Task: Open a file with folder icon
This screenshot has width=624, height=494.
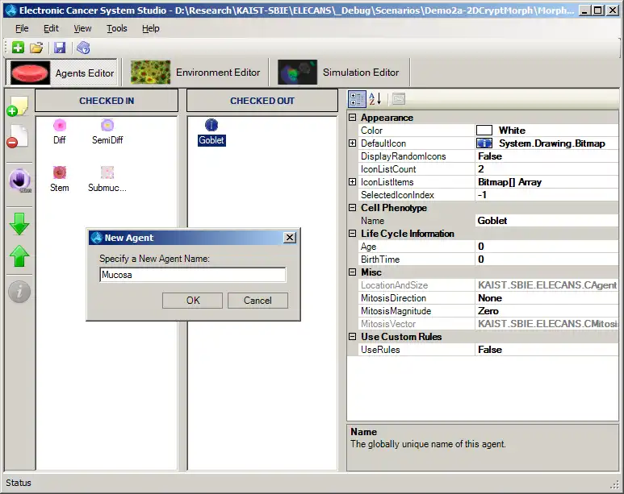Action: 36,48
